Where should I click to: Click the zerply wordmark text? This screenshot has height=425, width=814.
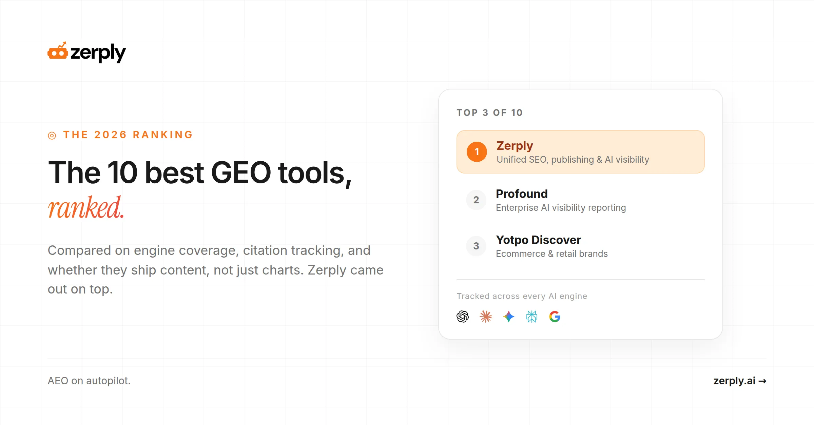98,53
